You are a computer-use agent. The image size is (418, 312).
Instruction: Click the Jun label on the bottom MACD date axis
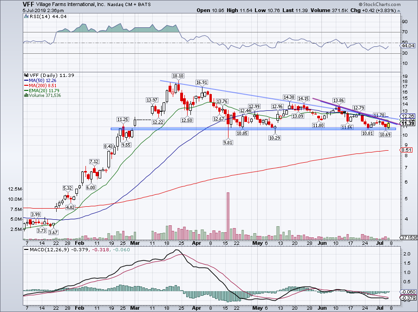(x=322, y=308)
